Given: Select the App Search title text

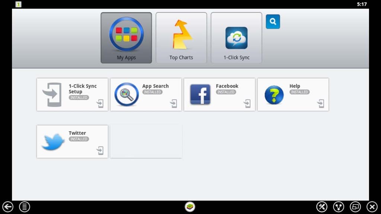Looking at the screenshot, I should tap(156, 86).
